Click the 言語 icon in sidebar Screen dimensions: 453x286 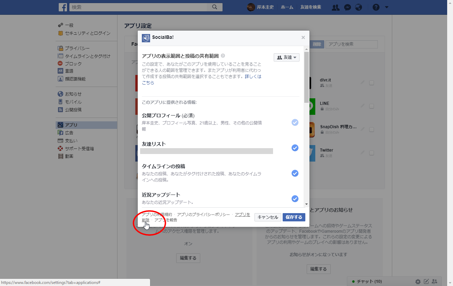pyautogui.click(x=60, y=71)
